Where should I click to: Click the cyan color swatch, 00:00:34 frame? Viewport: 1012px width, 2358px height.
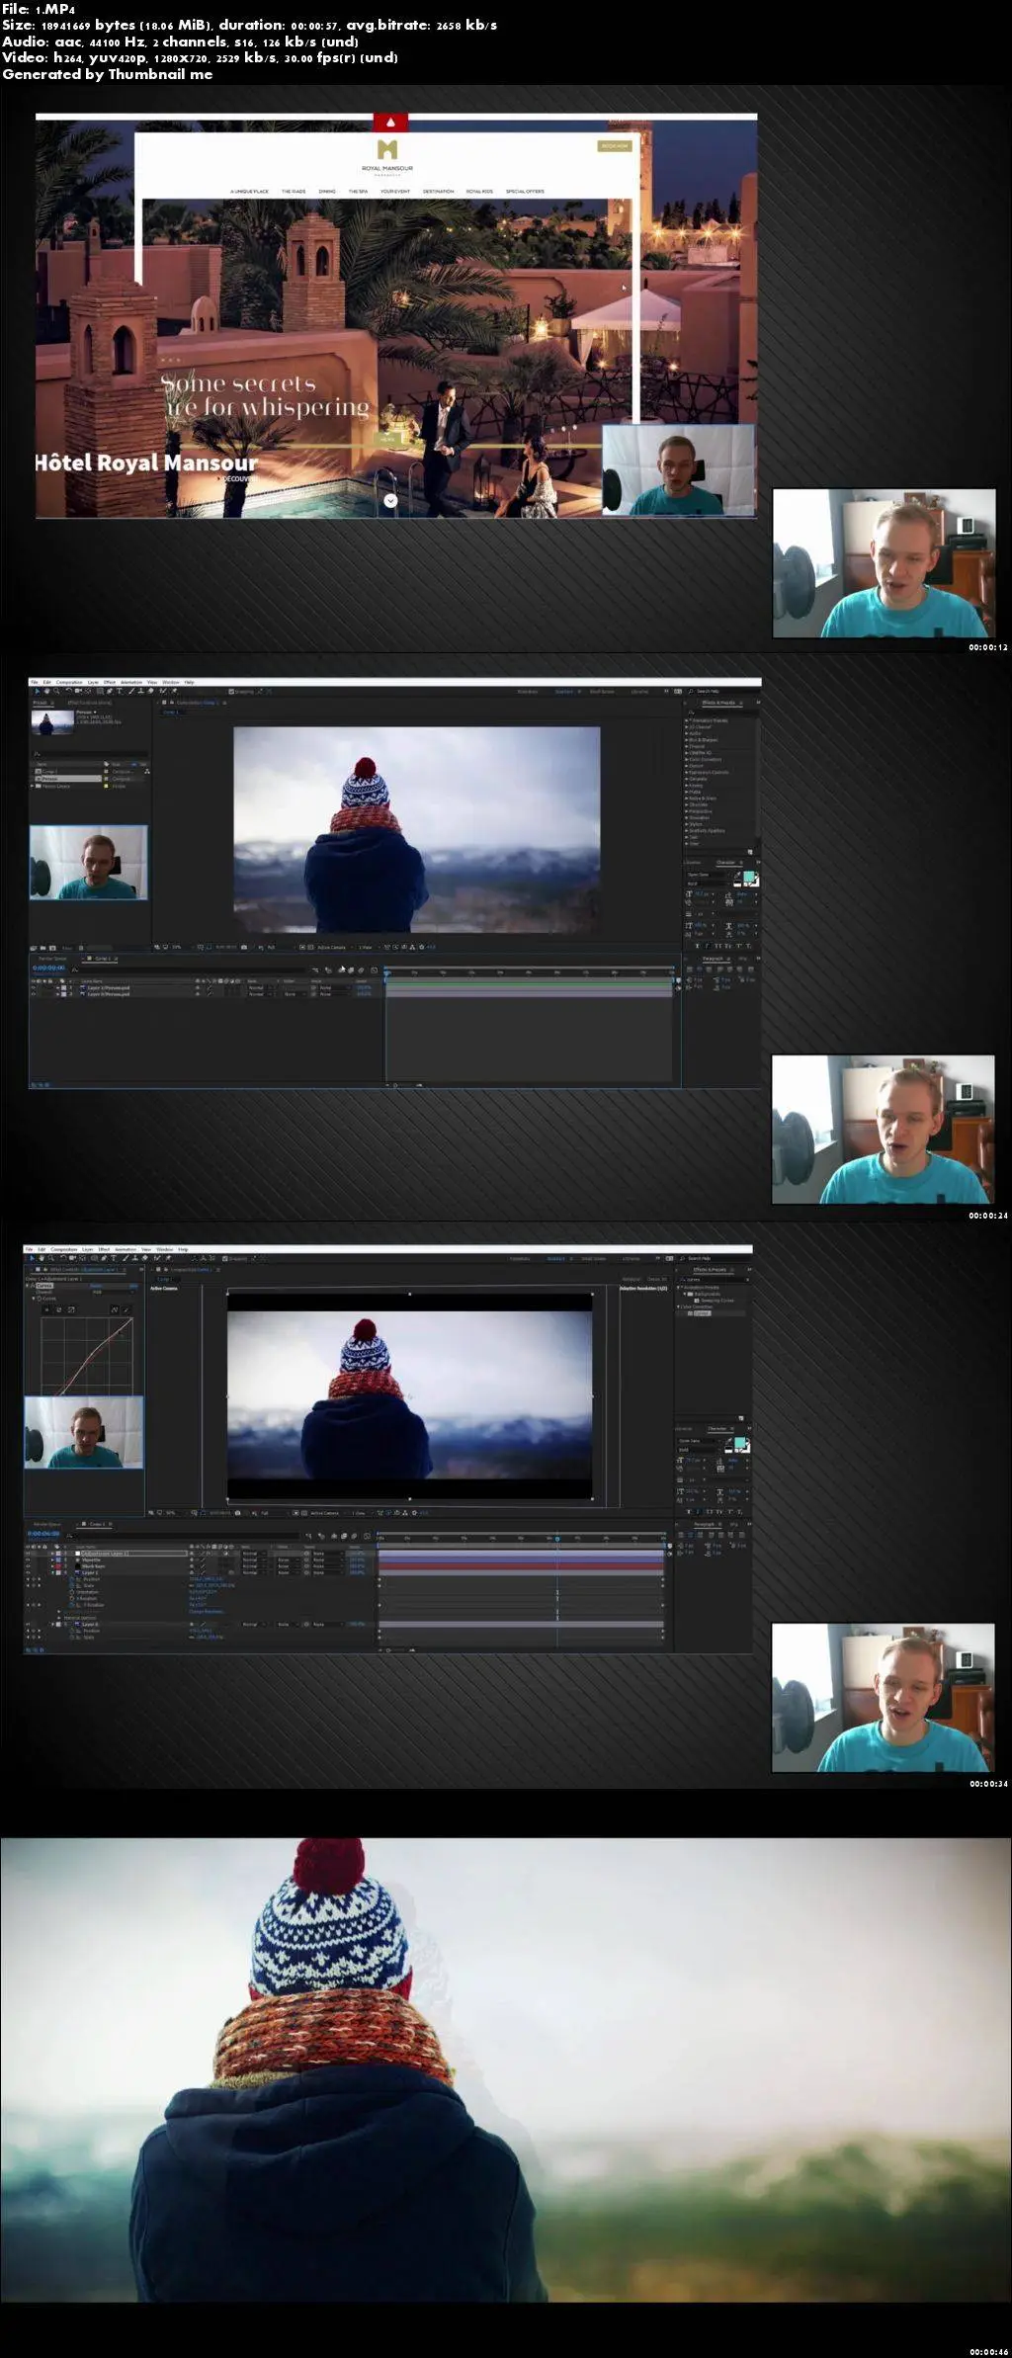pos(740,1444)
